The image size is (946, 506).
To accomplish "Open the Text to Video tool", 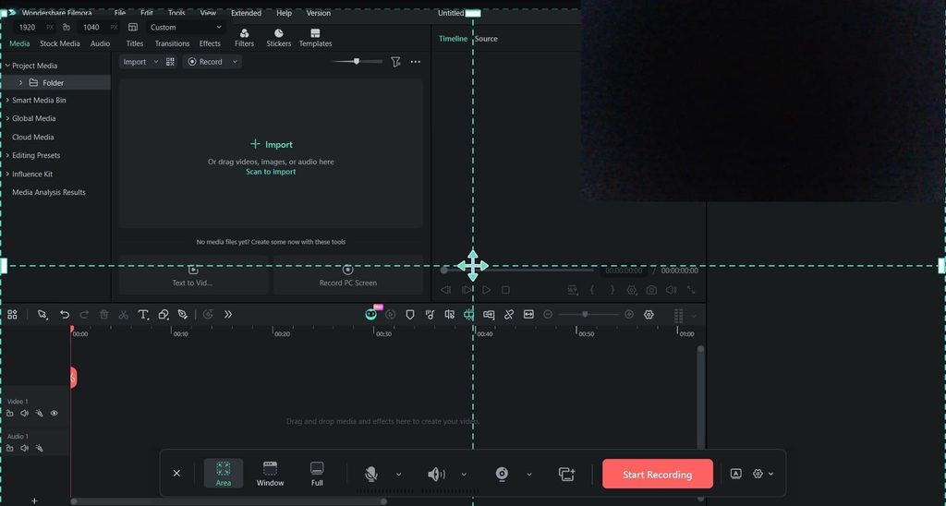I will tap(193, 275).
